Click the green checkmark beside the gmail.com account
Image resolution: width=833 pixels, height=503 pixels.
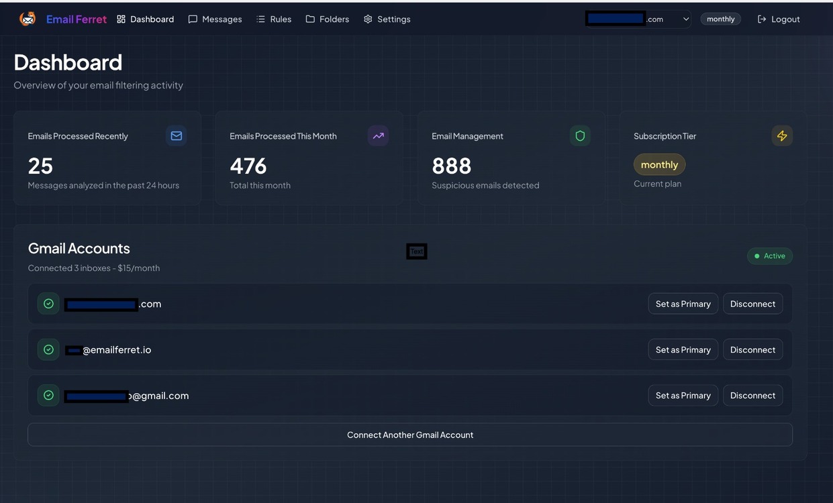48,396
